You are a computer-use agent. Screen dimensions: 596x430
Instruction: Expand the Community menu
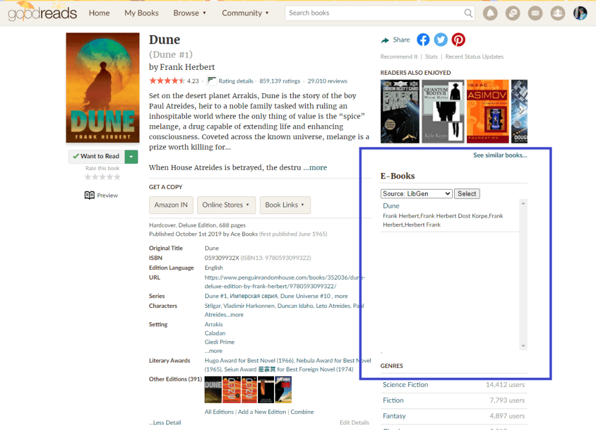pyautogui.click(x=245, y=13)
